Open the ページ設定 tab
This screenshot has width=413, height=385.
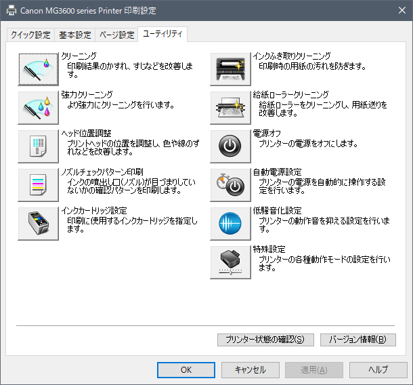click(116, 35)
